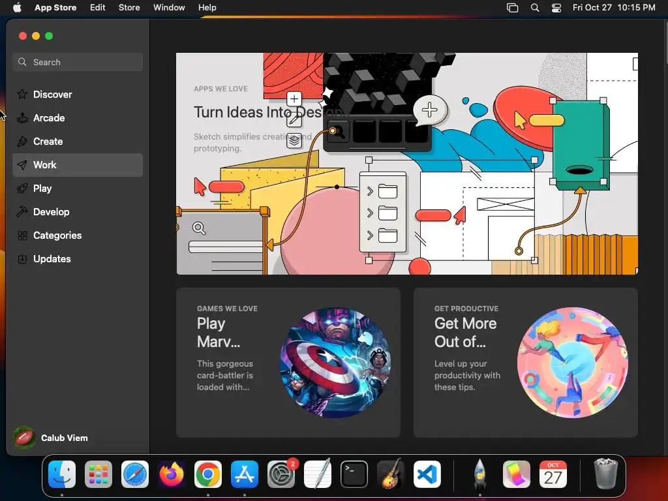Open TextEdit from the Dock
Screen dimensions: 668x501
pyautogui.click(x=318, y=474)
